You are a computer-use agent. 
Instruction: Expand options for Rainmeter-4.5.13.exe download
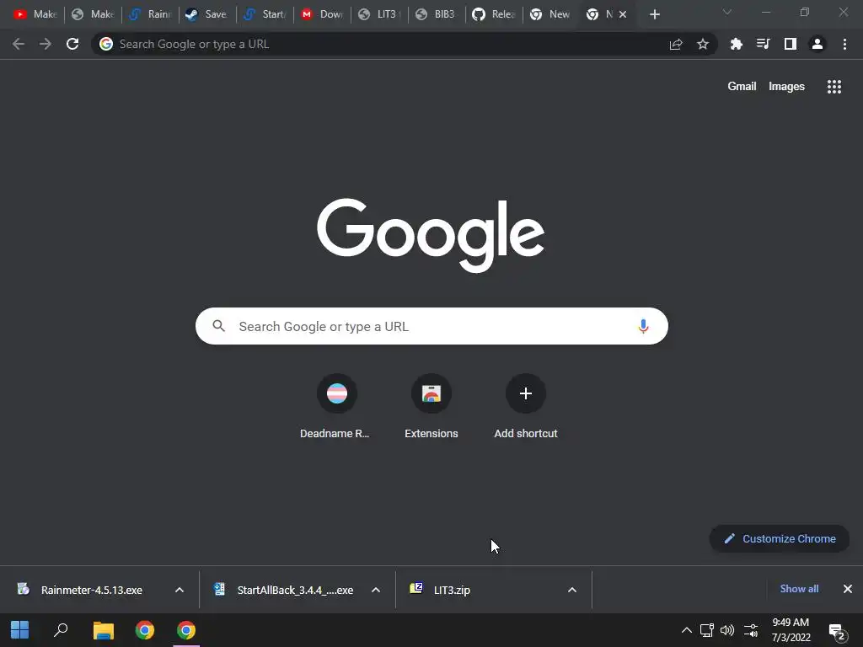(180, 591)
